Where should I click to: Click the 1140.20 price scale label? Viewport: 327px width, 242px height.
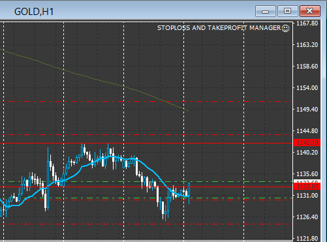[307, 153]
